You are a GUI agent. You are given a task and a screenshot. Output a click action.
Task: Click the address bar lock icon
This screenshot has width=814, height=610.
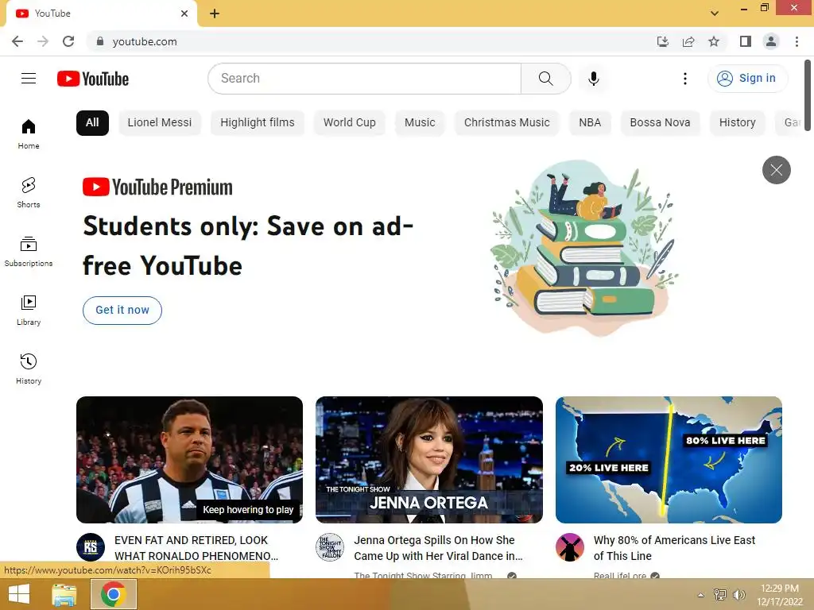pyautogui.click(x=100, y=41)
